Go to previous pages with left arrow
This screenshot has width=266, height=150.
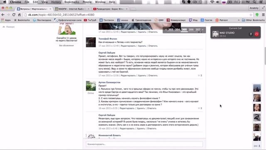pos(166,30)
